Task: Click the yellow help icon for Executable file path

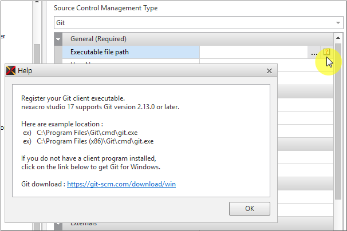Action: (x=326, y=52)
